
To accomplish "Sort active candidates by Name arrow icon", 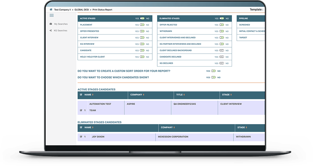I will (93, 95).
